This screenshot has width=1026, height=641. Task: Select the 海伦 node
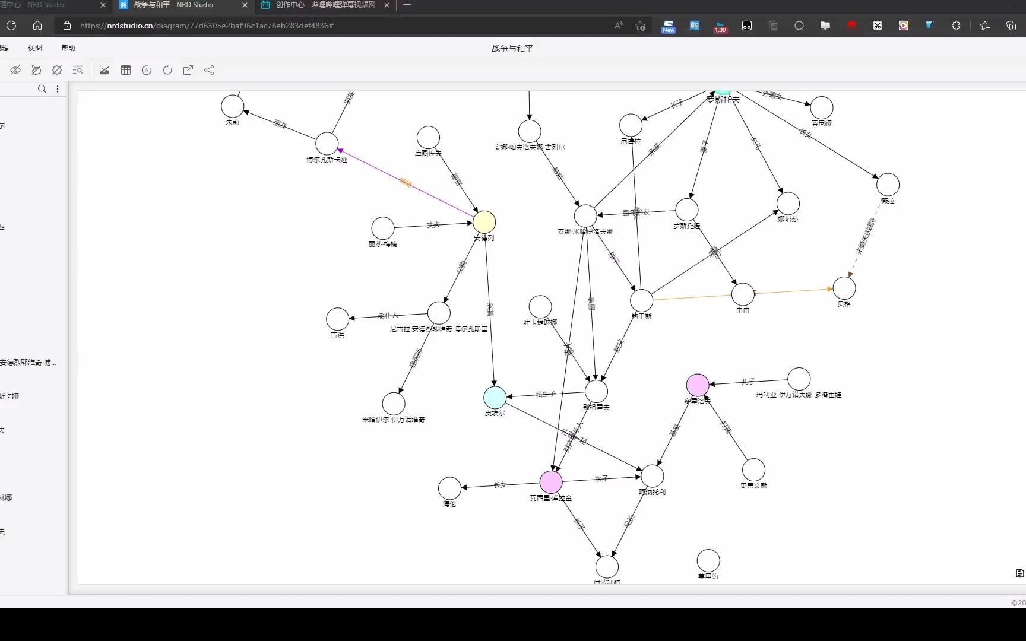click(x=449, y=488)
